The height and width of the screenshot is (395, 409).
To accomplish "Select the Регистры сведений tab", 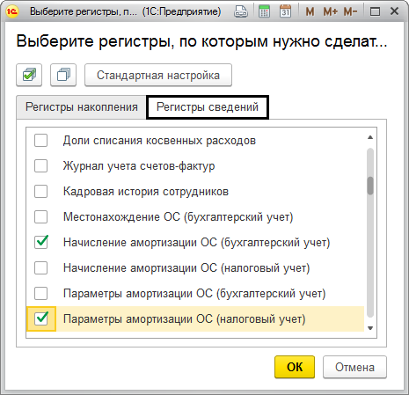I will click(208, 107).
